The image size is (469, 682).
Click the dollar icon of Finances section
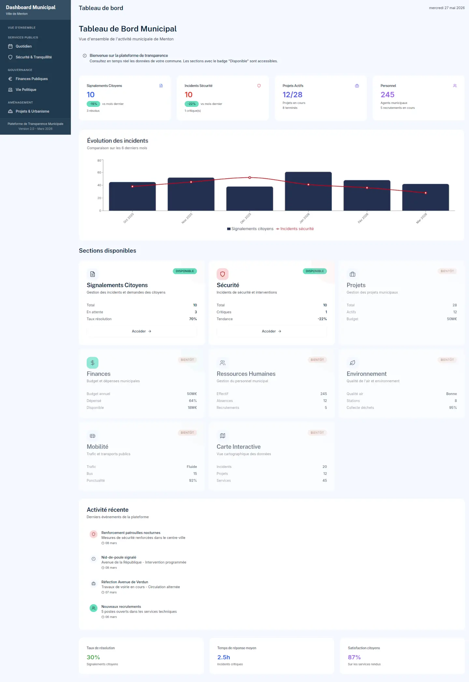92,363
